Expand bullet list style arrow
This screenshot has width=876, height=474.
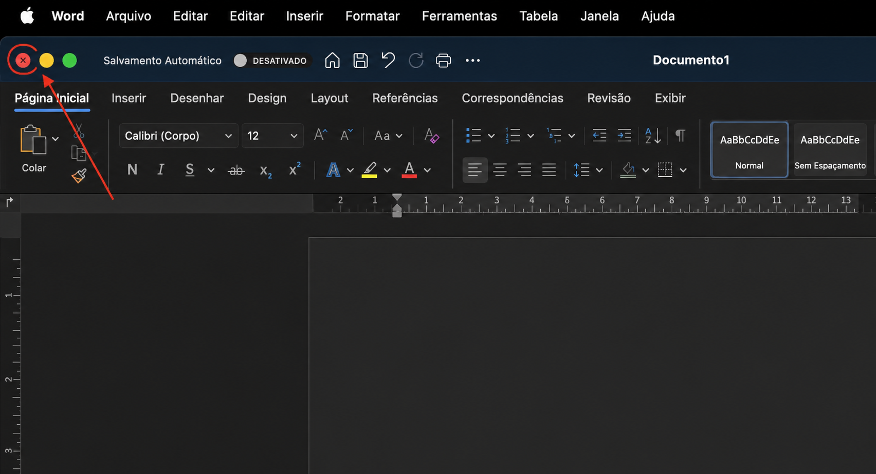click(x=491, y=136)
